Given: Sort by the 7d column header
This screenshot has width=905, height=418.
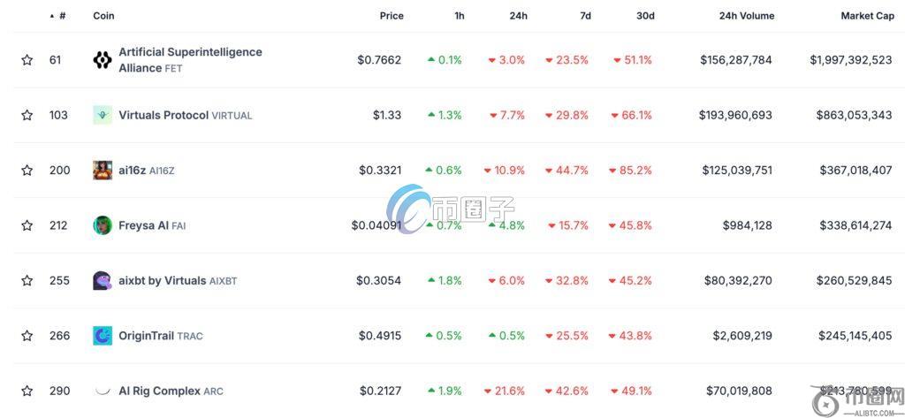Looking at the screenshot, I should point(585,16).
